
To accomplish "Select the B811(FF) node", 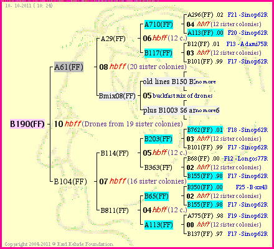I will tap(115, 210).
